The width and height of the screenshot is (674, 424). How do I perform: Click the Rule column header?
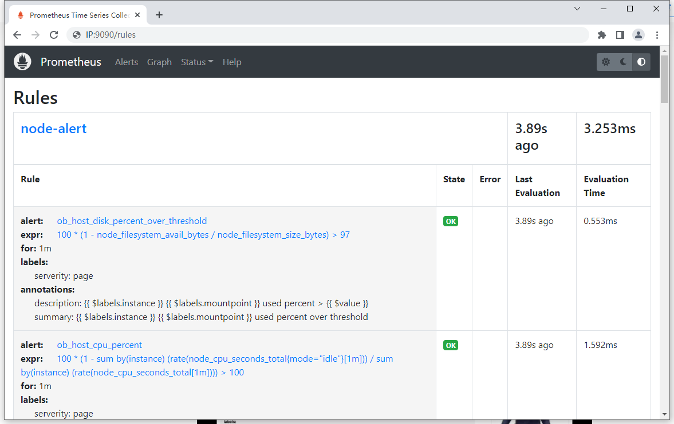click(x=30, y=179)
